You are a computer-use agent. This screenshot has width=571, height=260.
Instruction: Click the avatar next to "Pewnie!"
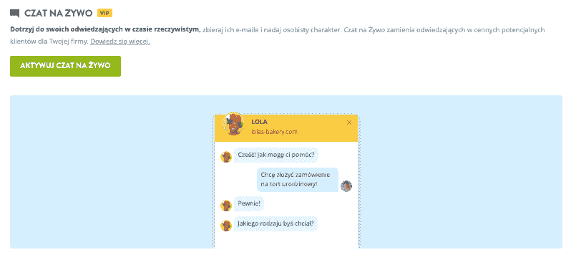click(x=226, y=206)
